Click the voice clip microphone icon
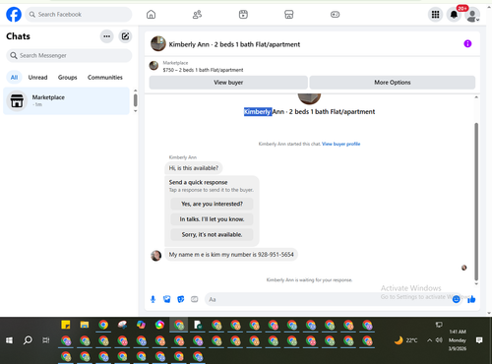The height and width of the screenshot is (364, 492). click(x=153, y=299)
